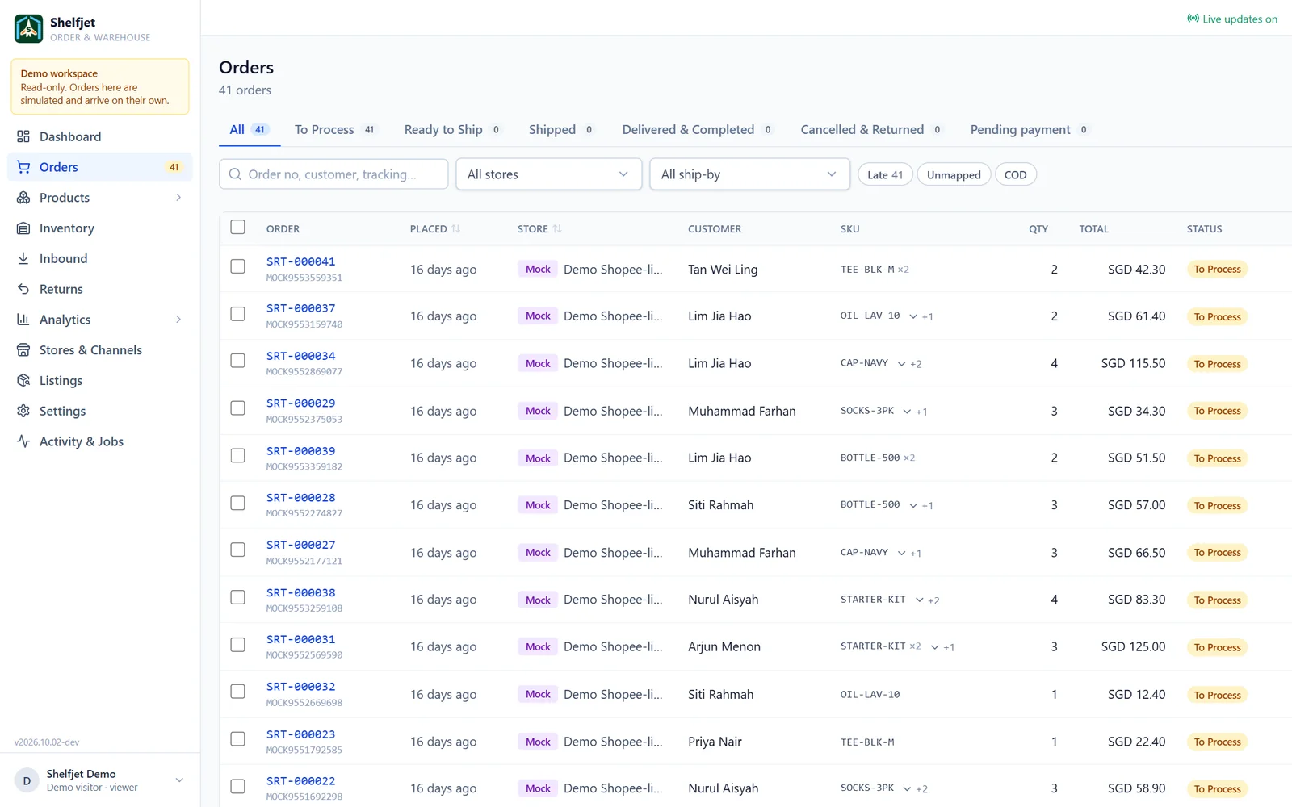Image resolution: width=1292 pixels, height=807 pixels.
Task: Open the Pending payment tab
Action: point(1030,130)
